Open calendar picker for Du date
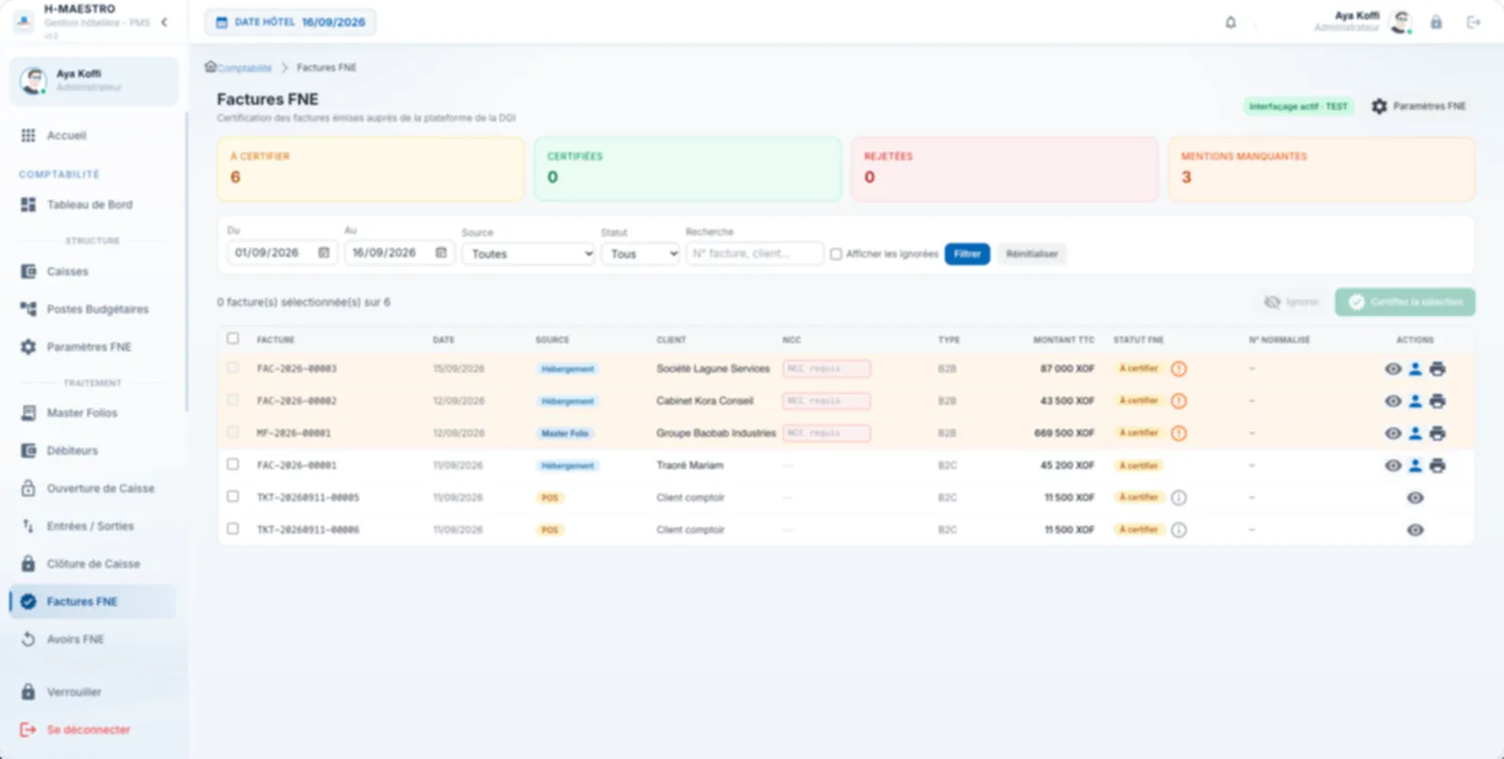Viewport: 1504px width, 759px height. (x=323, y=253)
